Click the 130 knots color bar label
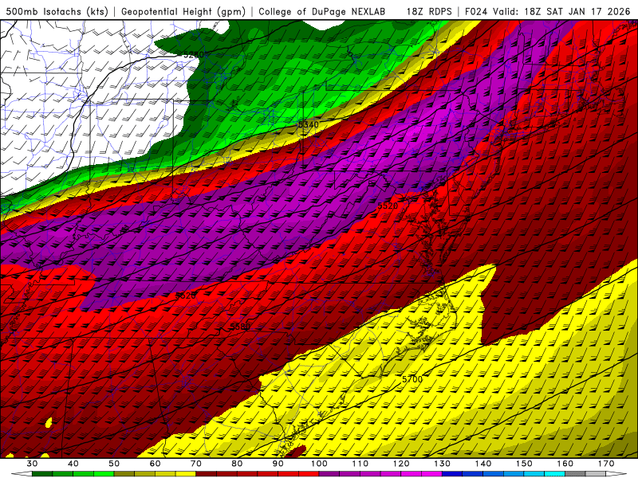The width and height of the screenshot is (638, 478). (443, 464)
